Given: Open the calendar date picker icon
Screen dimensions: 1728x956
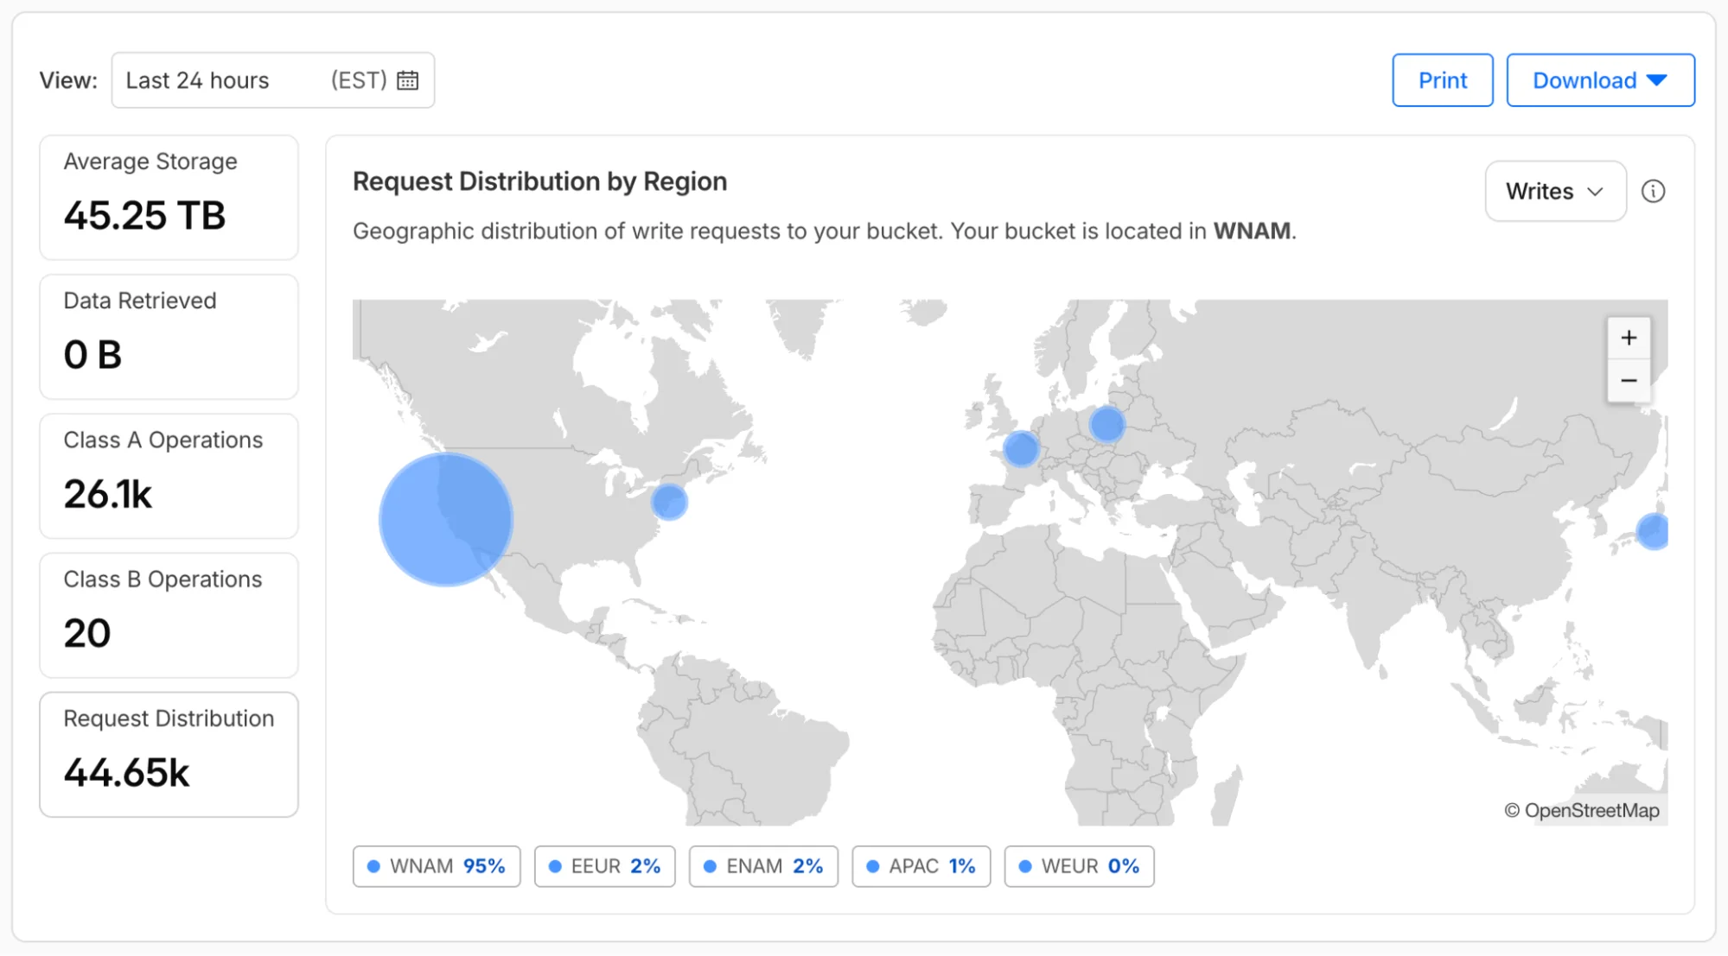Looking at the screenshot, I should [408, 79].
